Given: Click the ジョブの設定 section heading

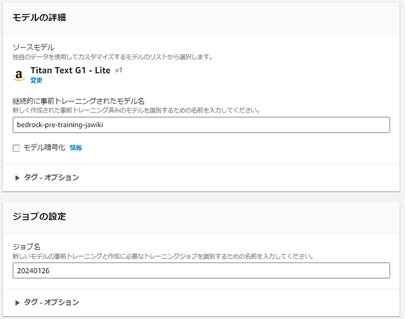Looking at the screenshot, I should (39, 217).
